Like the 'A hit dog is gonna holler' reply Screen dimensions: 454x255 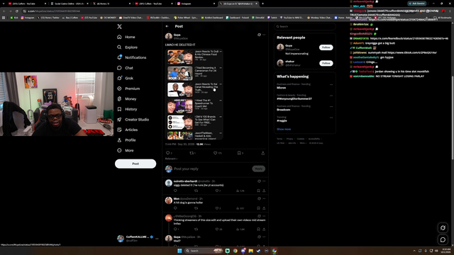coord(217,208)
